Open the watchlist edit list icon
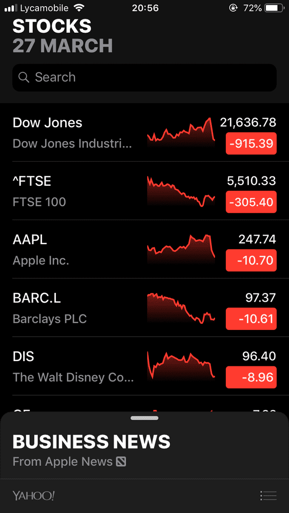The width and height of the screenshot is (289, 513). pos(268,496)
